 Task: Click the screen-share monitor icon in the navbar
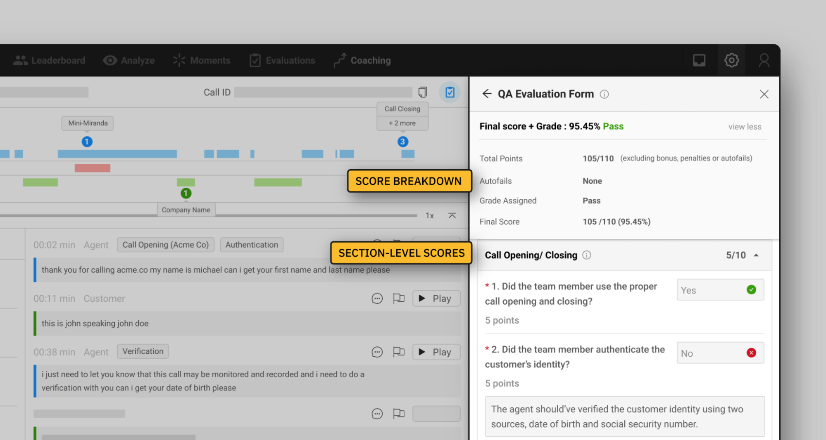pyautogui.click(x=699, y=60)
